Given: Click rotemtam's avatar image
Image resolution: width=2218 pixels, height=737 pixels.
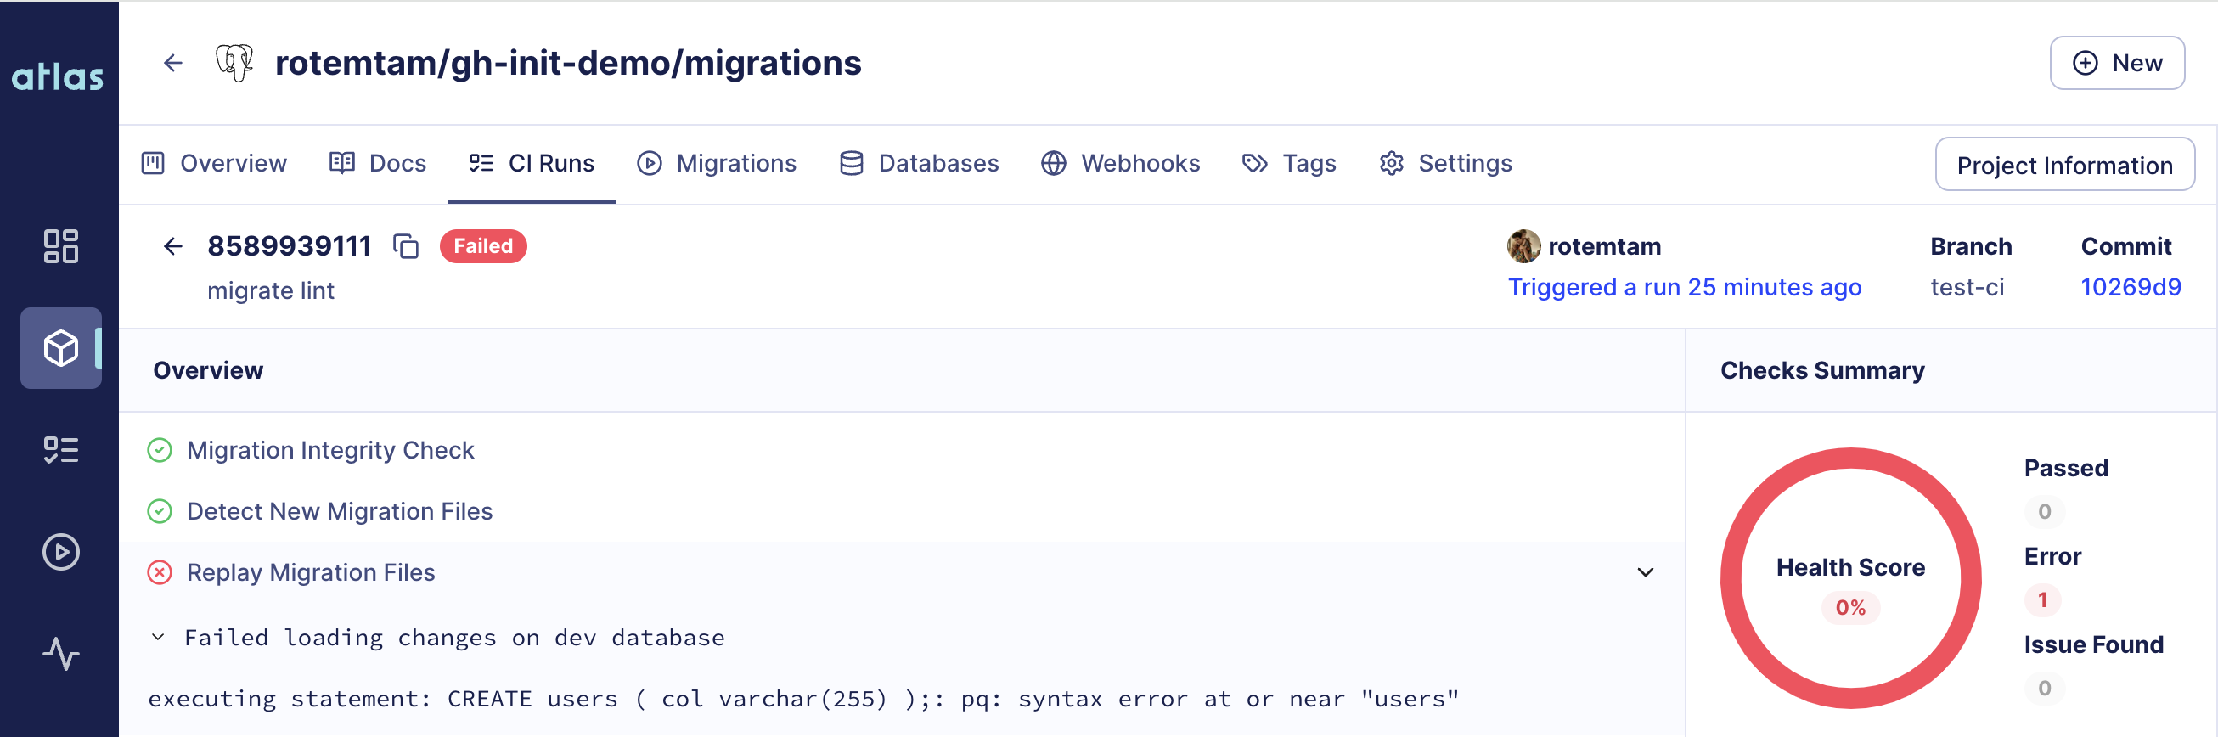Looking at the screenshot, I should coord(1524,246).
